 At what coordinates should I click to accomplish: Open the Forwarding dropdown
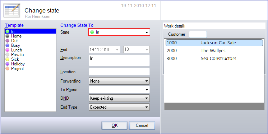coord(119,81)
